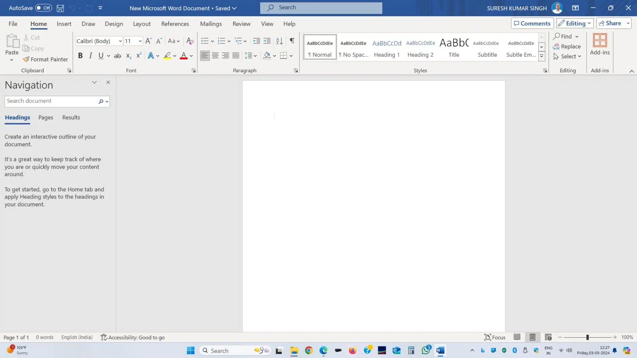The height and width of the screenshot is (358, 637).
Task: Expand the font size dropdown
Action: 140,41
